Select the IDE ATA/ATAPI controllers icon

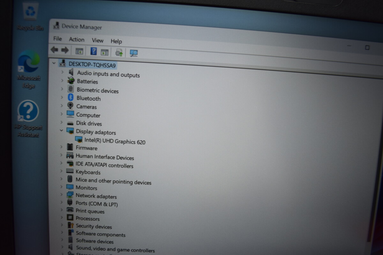click(x=70, y=164)
